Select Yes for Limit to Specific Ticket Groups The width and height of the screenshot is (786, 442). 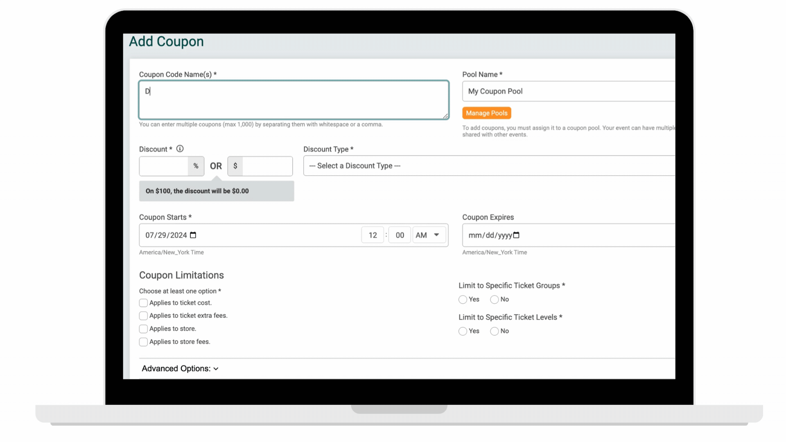[x=463, y=300]
